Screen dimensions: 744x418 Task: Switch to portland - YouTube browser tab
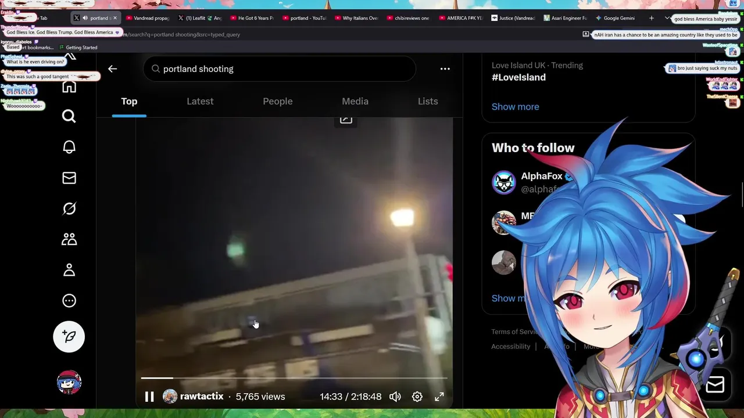click(x=303, y=18)
